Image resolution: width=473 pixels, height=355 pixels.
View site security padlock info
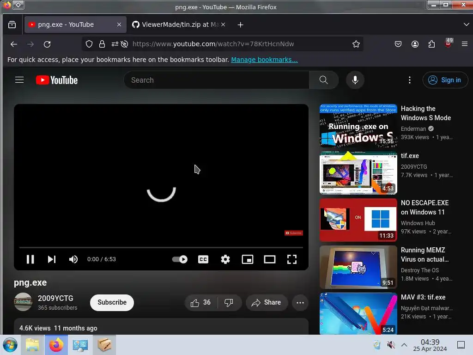point(102,44)
